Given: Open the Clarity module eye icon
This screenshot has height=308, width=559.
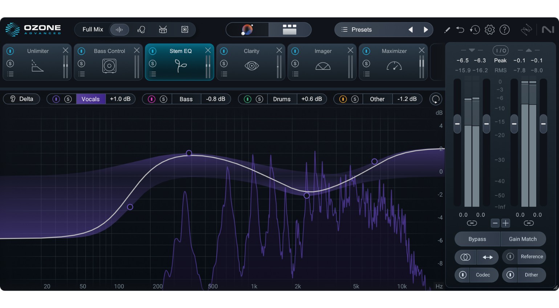Looking at the screenshot, I should click(251, 66).
